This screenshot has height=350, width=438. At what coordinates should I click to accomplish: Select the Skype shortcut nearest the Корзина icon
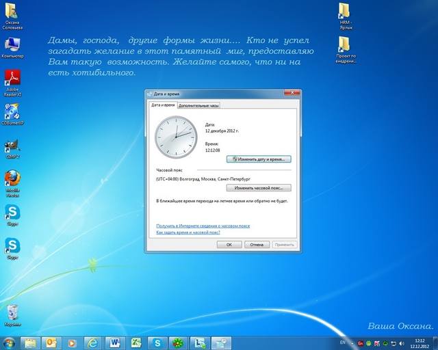[x=12, y=248]
